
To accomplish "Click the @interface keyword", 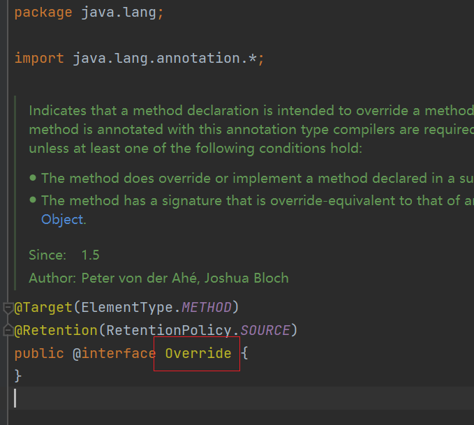I will coord(114,353).
